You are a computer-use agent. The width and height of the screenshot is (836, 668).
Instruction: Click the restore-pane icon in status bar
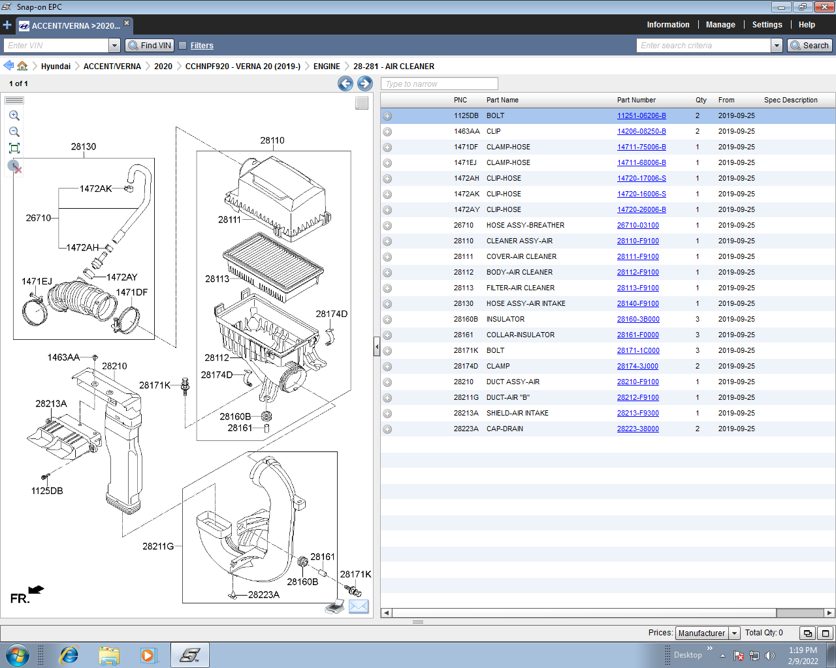[x=808, y=633]
